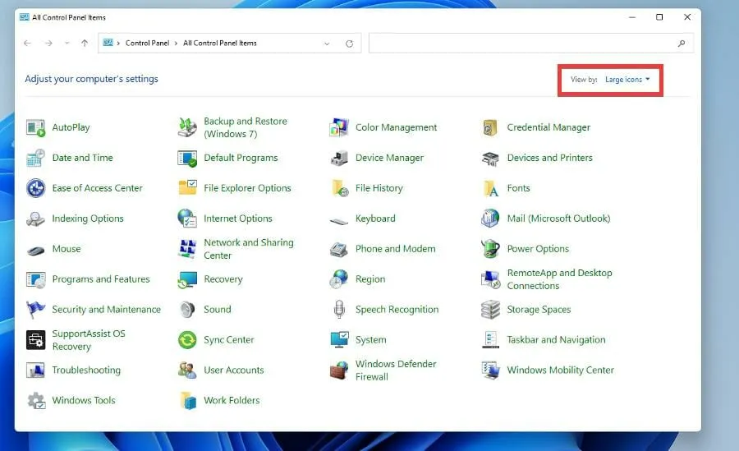739x451 pixels.
Task: Click the Speech Recognition microphone icon
Action: 339,310
